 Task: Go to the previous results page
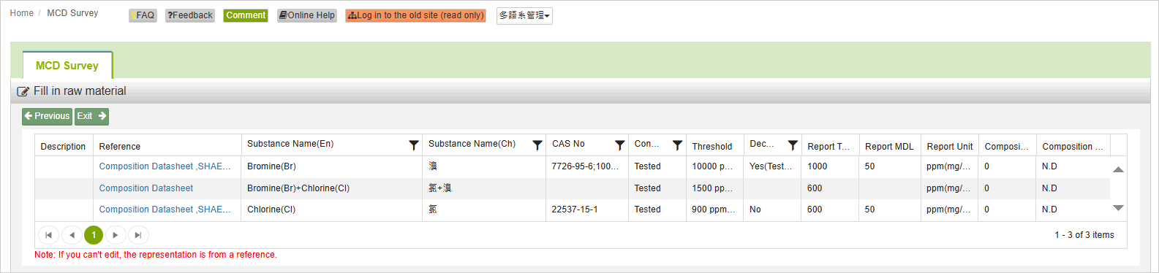(x=72, y=235)
